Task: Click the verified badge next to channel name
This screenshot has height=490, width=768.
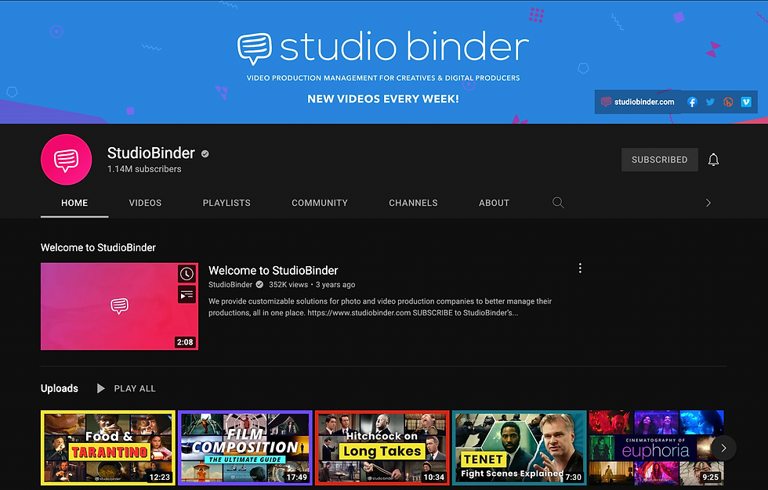Action: (205, 153)
